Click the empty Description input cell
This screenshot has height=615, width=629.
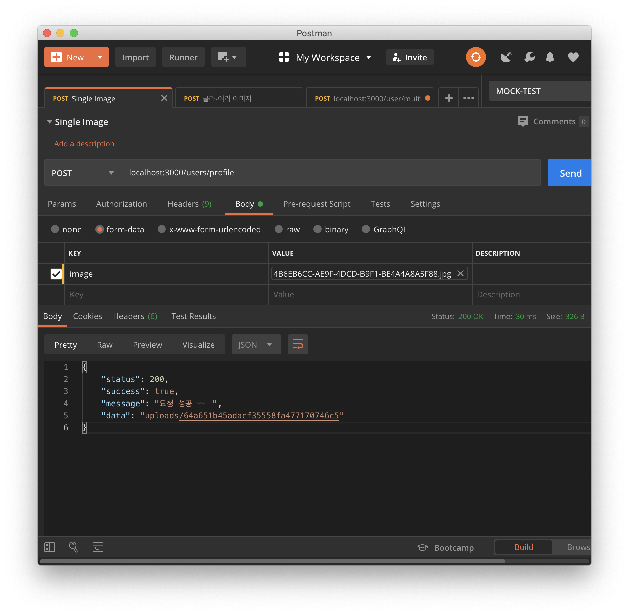(x=532, y=294)
